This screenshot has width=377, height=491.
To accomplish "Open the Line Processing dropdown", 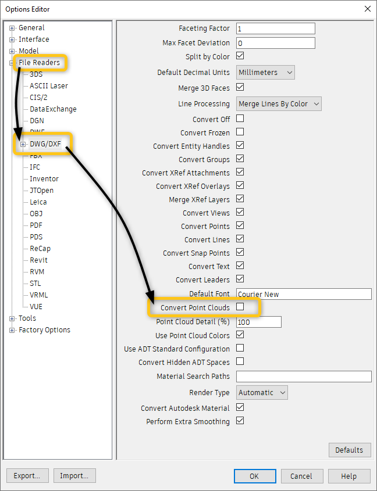I will click(277, 103).
